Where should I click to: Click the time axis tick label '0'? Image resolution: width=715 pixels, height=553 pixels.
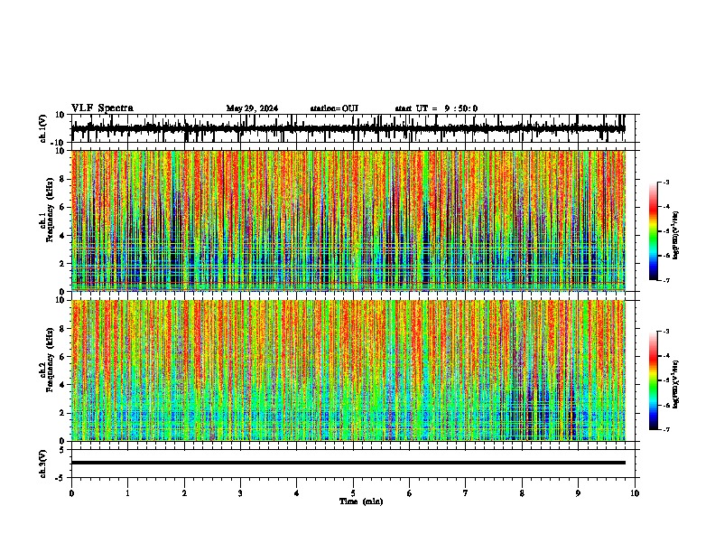pyautogui.click(x=71, y=493)
